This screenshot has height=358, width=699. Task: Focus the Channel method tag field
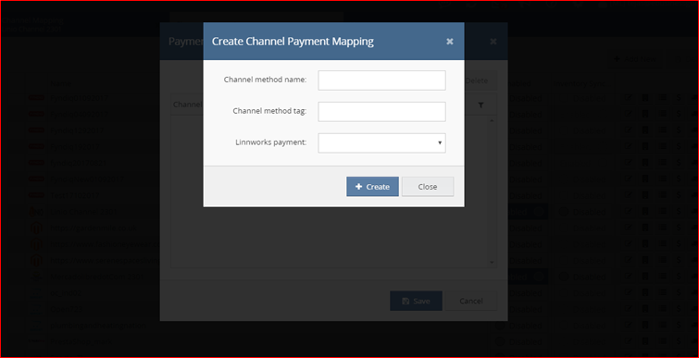coord(381,111)
